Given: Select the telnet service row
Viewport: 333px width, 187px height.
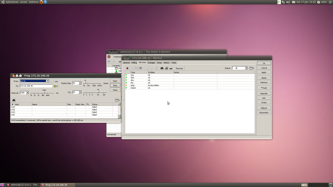Looking at the screenshot, I should coord(190,88).
